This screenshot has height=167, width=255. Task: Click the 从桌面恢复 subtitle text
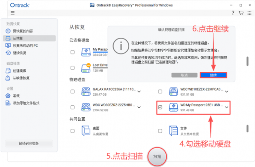(100, 134)
